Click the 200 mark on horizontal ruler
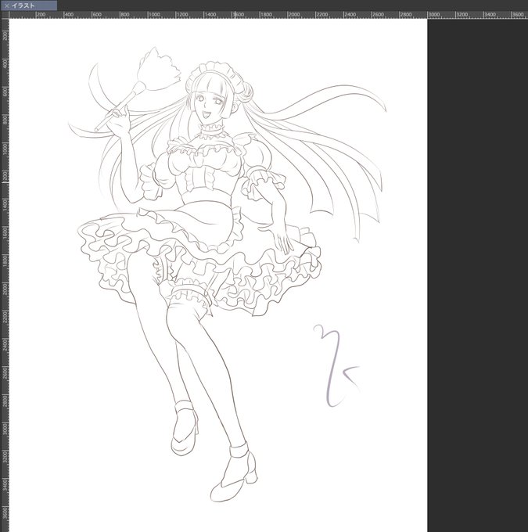This screenshot has height=532, width=528. click(x=41, y=15)
